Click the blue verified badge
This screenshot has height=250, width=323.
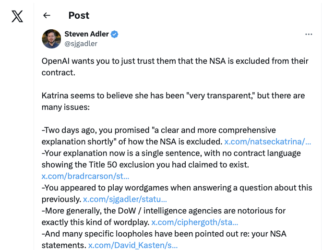point(115,34)
